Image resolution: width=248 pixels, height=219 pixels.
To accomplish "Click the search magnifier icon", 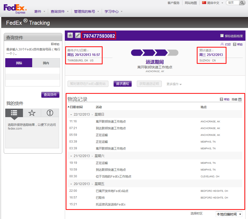I will [242, 2].
